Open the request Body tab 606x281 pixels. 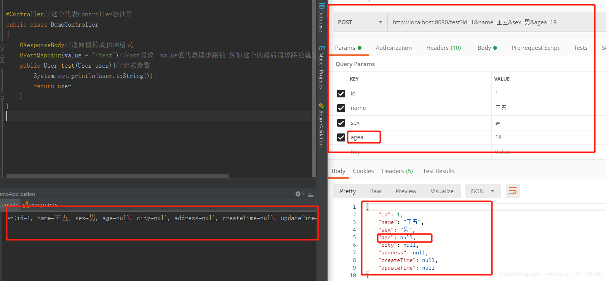[487, 48]
